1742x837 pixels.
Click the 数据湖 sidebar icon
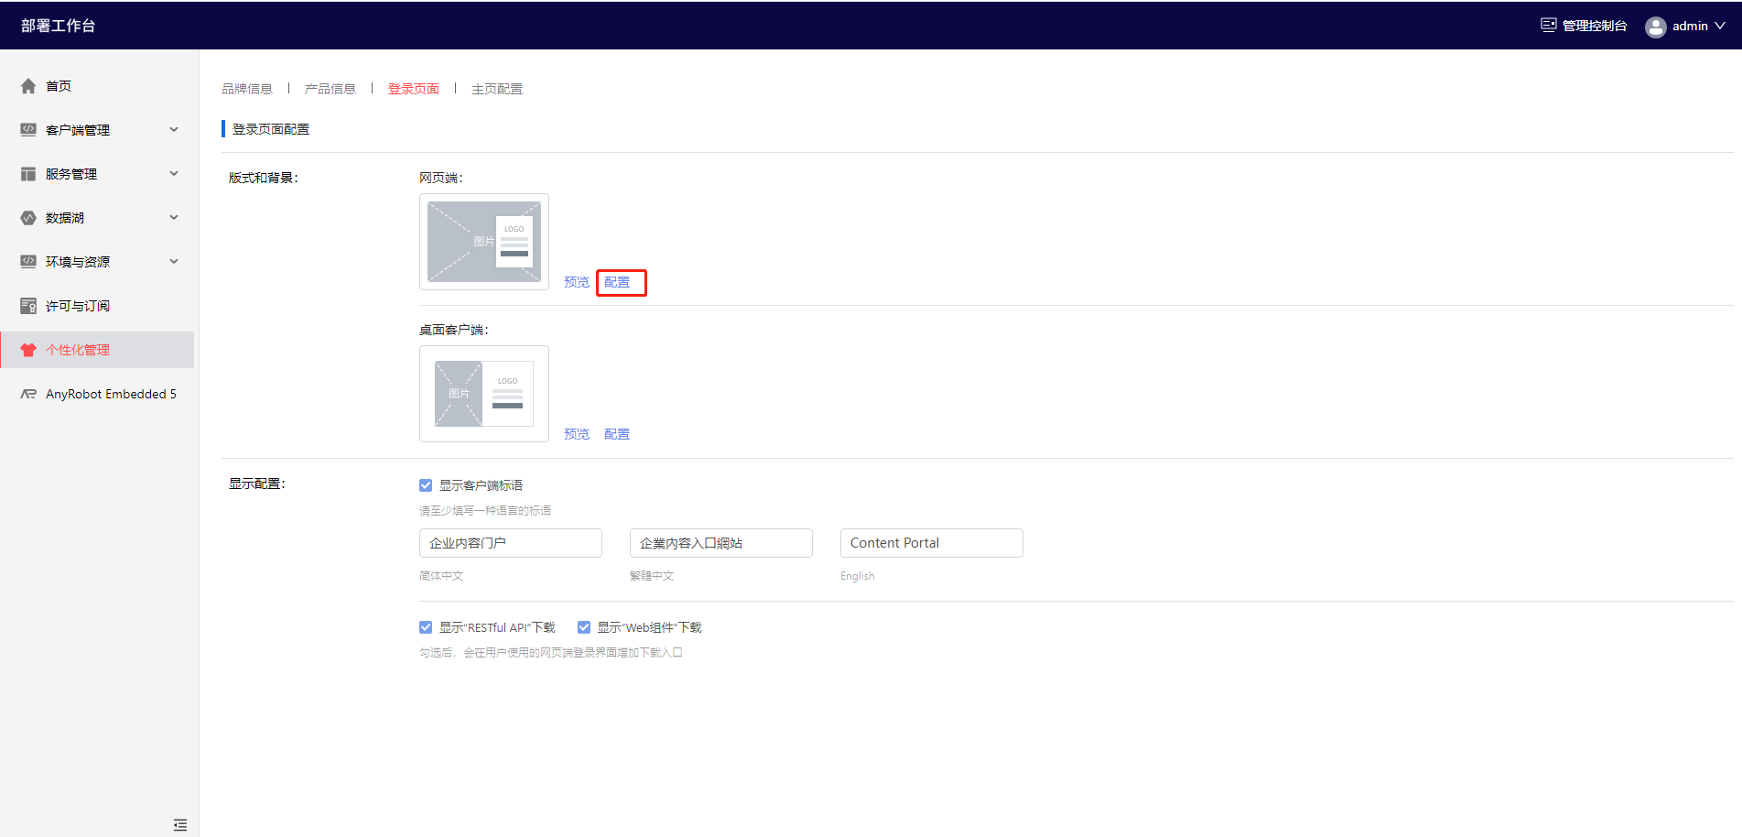click(x=28, y=218)
